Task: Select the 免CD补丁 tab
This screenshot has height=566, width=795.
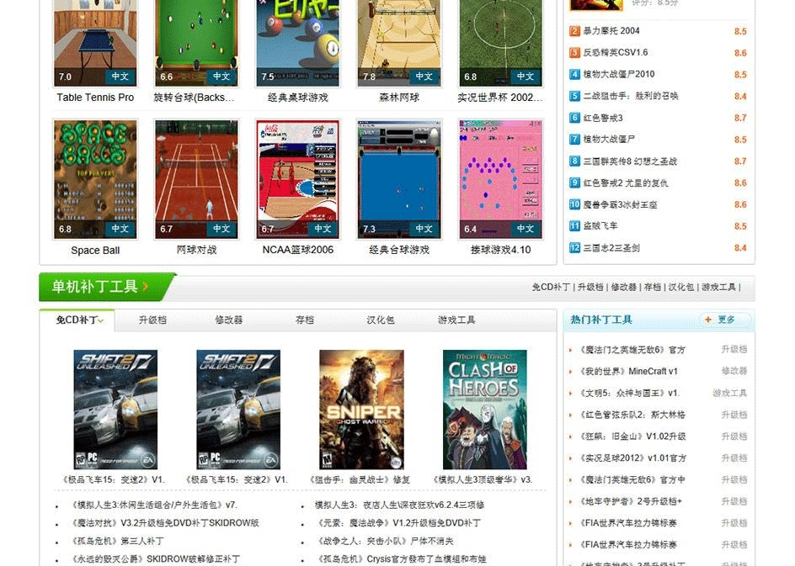Action: (x=77, y=320)
